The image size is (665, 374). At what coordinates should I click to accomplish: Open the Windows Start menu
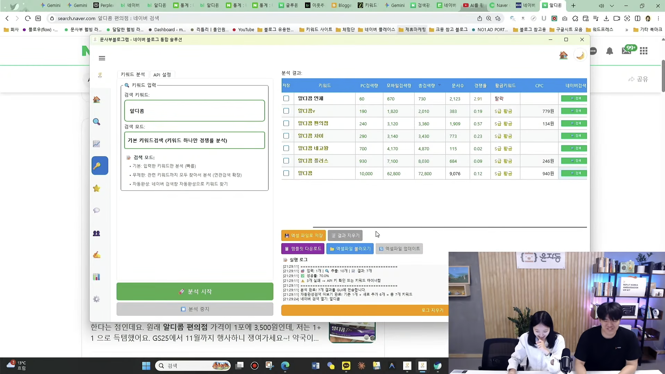[146, 366]
